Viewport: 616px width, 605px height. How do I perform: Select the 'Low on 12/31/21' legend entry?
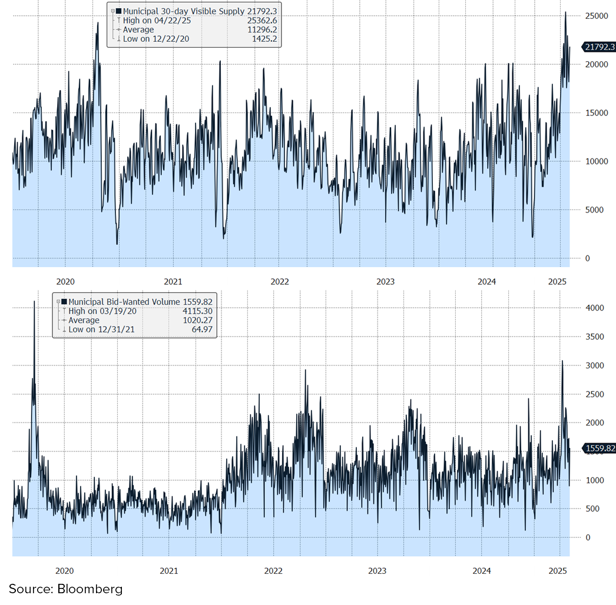(x=102, y=330)
